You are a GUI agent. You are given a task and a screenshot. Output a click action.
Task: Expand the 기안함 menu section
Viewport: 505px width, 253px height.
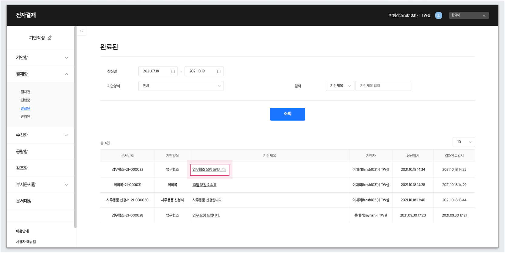[x=66, y=58]
